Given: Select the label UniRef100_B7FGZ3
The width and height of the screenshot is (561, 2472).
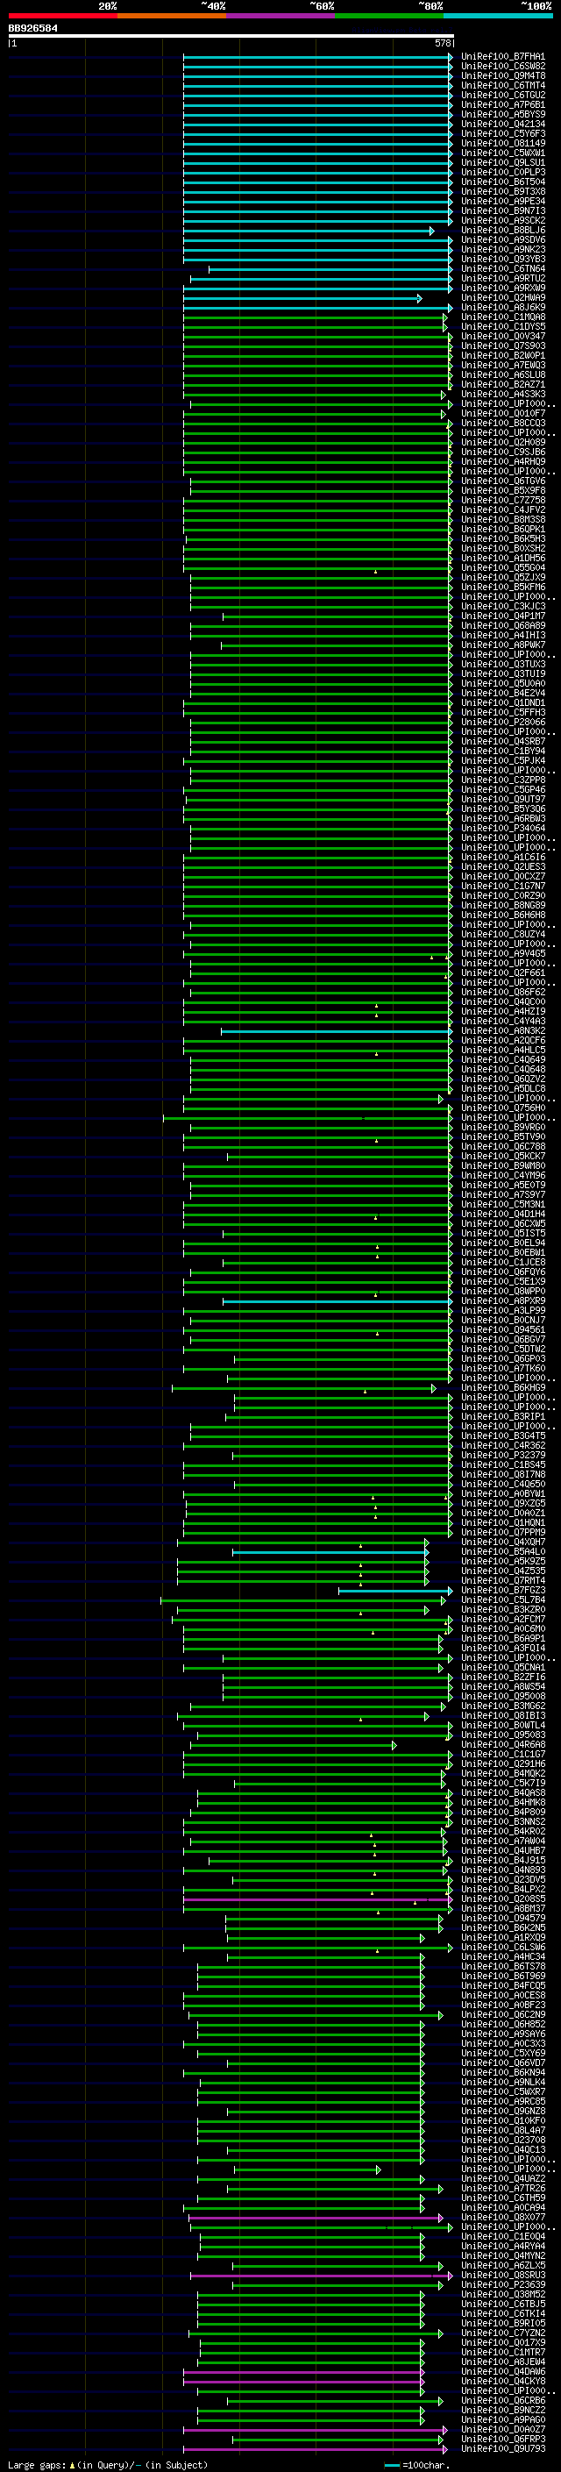Looking at the screenshot, I should (502, 1590).
